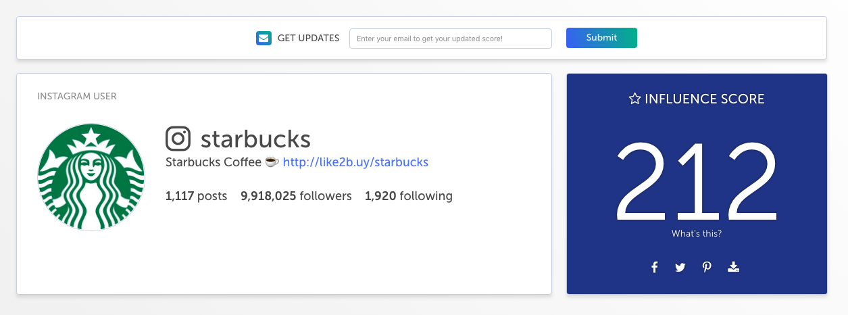Image resolution: width=848 pixels, height=315 pixels.
Task: Open the like2b.uy/starbucks link
Action: click(355, 162)
